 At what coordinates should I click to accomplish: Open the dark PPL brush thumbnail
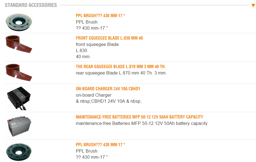(19, 151)
